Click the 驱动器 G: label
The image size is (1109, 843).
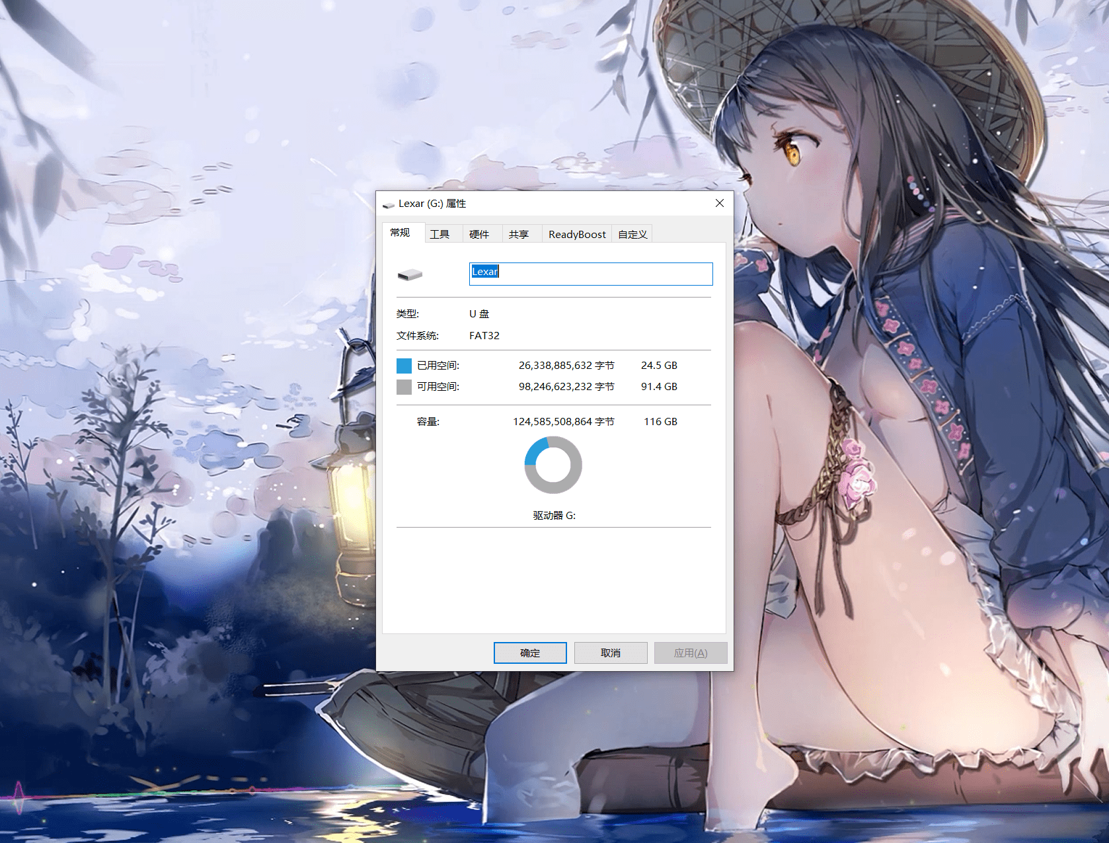(554, 516)
